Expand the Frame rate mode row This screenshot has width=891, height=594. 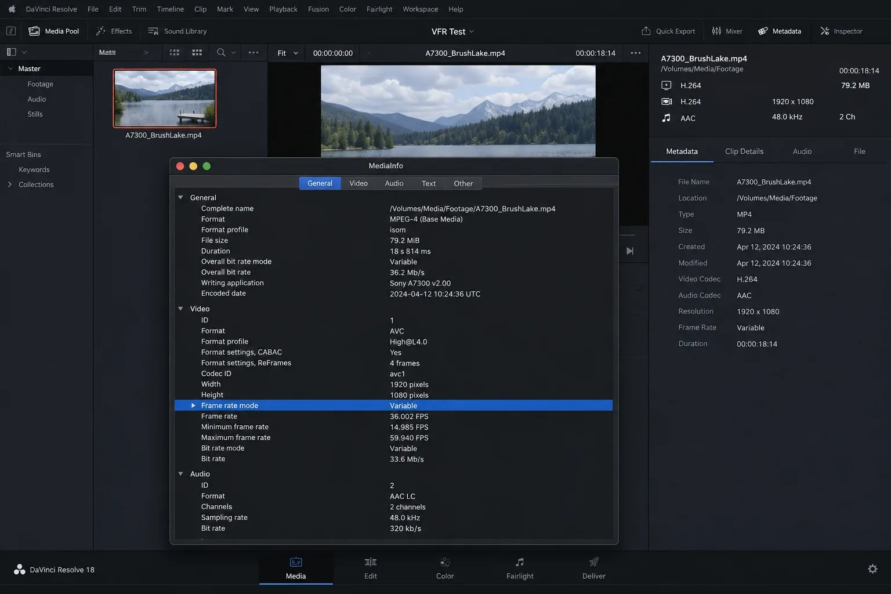pos(193,405)
